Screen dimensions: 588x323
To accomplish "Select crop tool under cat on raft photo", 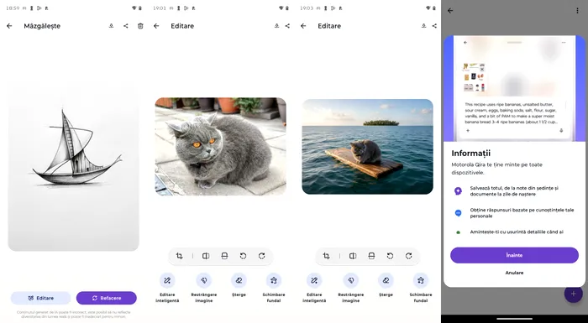I will pyautogui.click(x=326, y=256).
